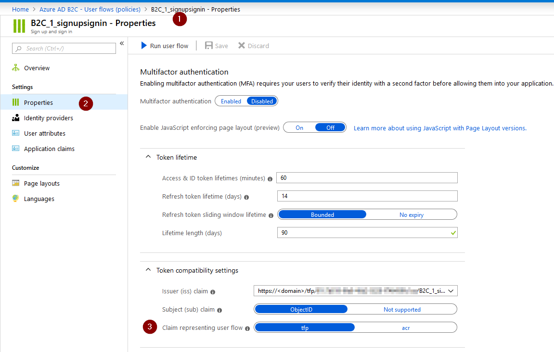Click the Discard X icon
Image resolution: width=554 pixels, height=352 pixels.
[242, 46]
